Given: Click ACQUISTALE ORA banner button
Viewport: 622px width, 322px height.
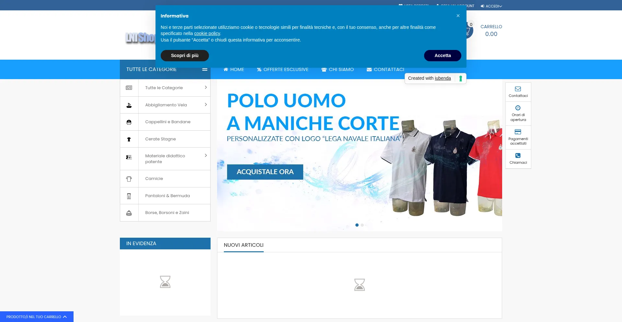Looking at the screenshot, I should [265, 172].
